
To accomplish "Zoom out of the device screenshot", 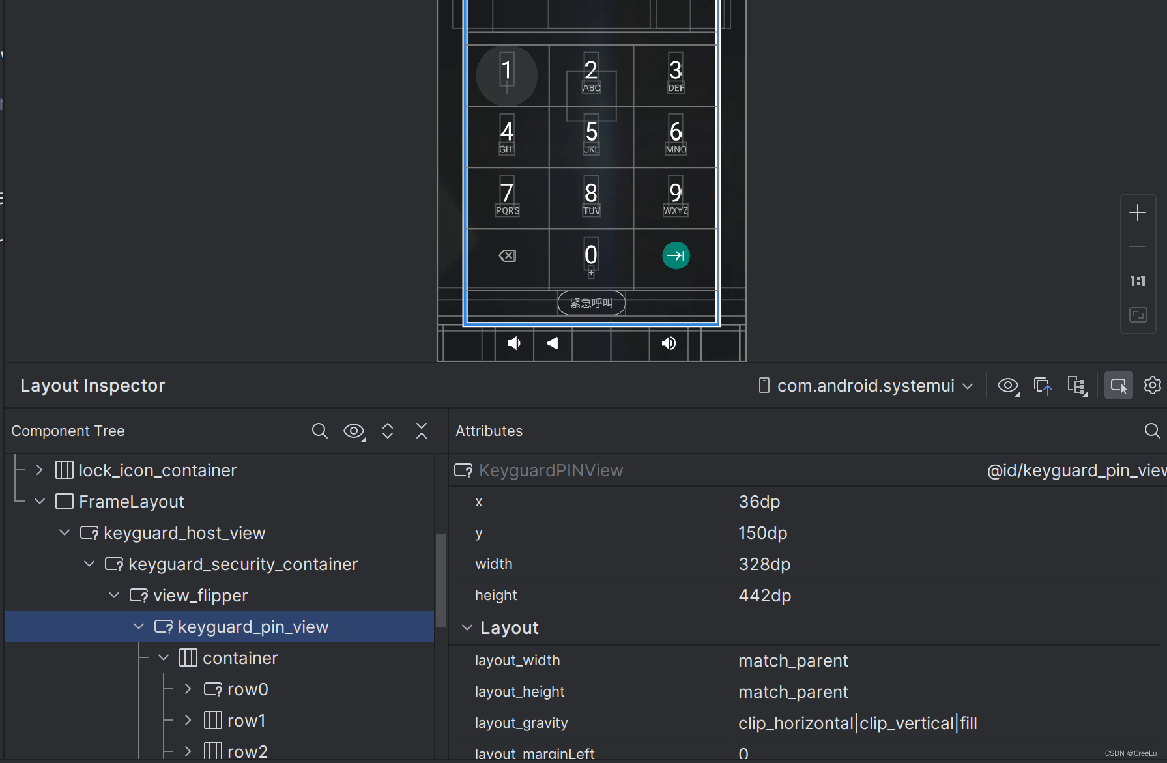I will tap(1138, 246).
